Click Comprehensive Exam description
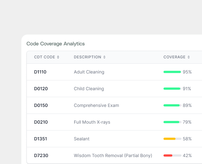 click(x=96, y=105)
